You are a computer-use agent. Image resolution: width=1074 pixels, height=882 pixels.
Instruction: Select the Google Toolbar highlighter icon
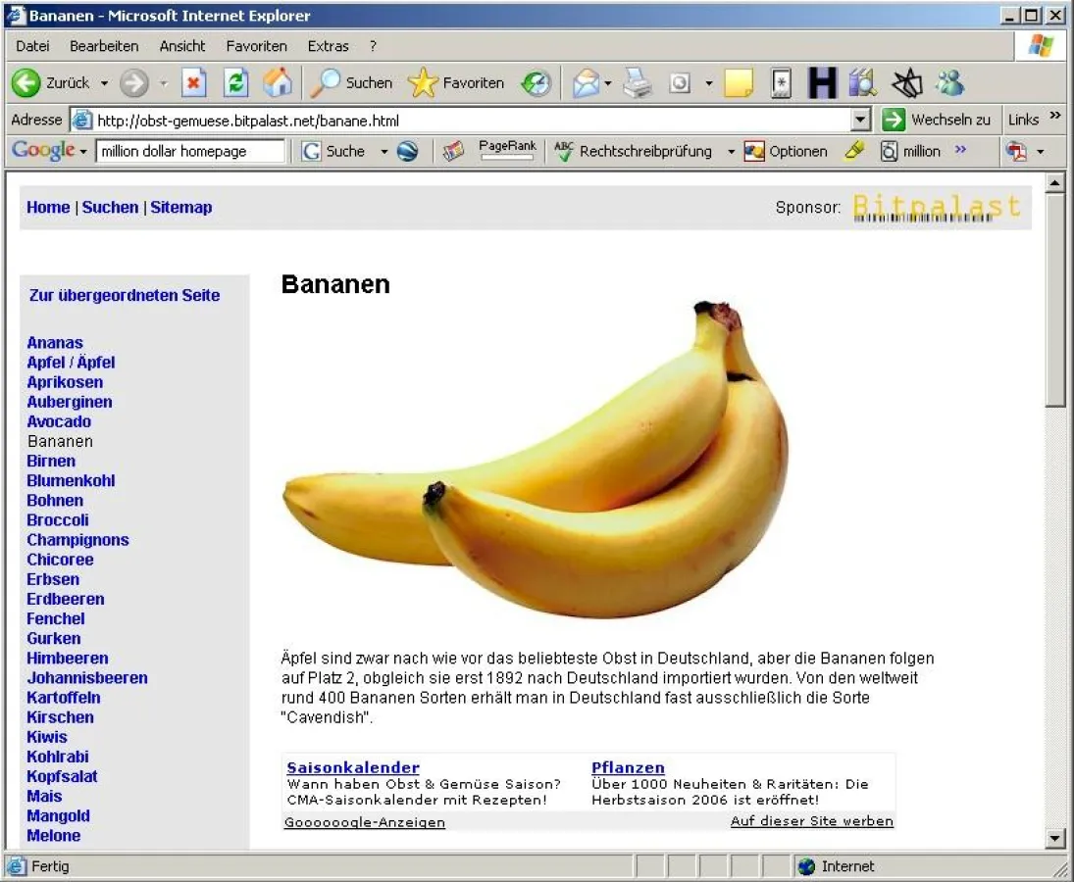855,151
